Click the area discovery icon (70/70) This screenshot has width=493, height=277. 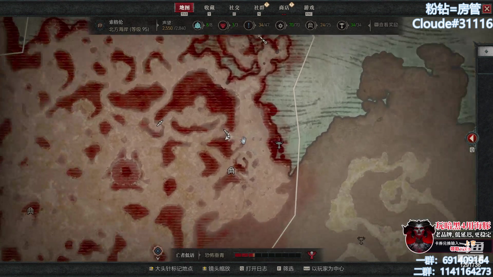pyautogui.click(x=280, y=25)
